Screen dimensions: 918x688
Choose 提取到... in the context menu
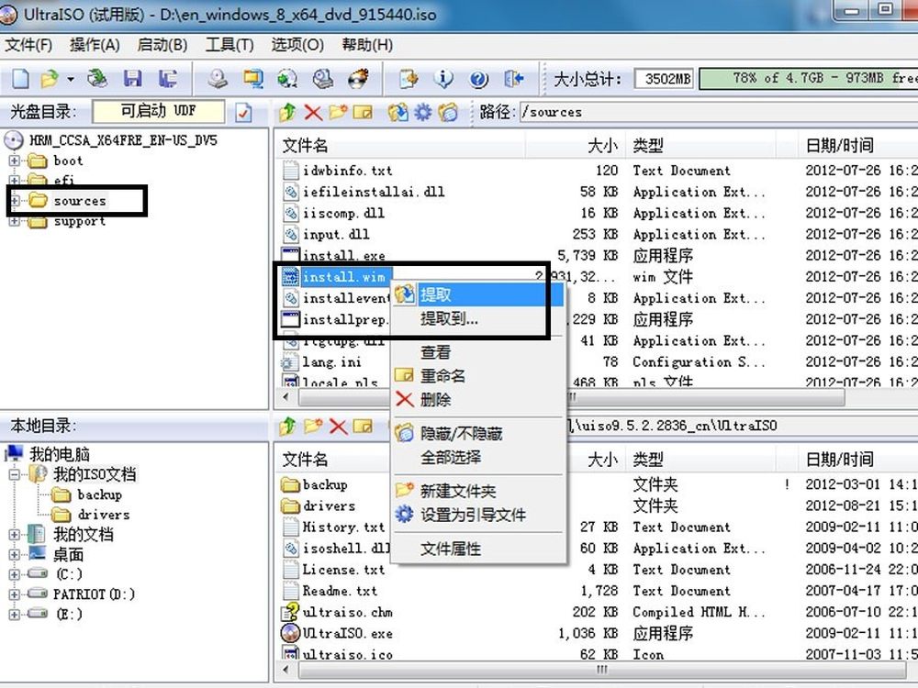pos(478,319)
